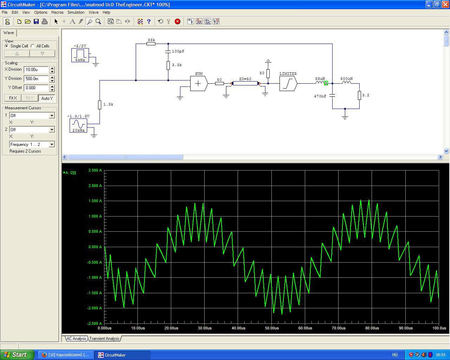This screenshot has width=450, height=360.
Task: Select the Text tool with letter A
Action: [73, 21]
